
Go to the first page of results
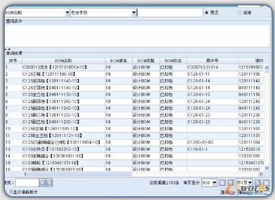[222, 183]
